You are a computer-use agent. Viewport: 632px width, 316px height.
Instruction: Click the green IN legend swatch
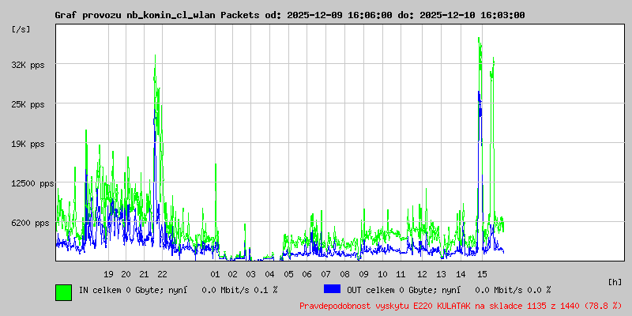pos(64,292)
